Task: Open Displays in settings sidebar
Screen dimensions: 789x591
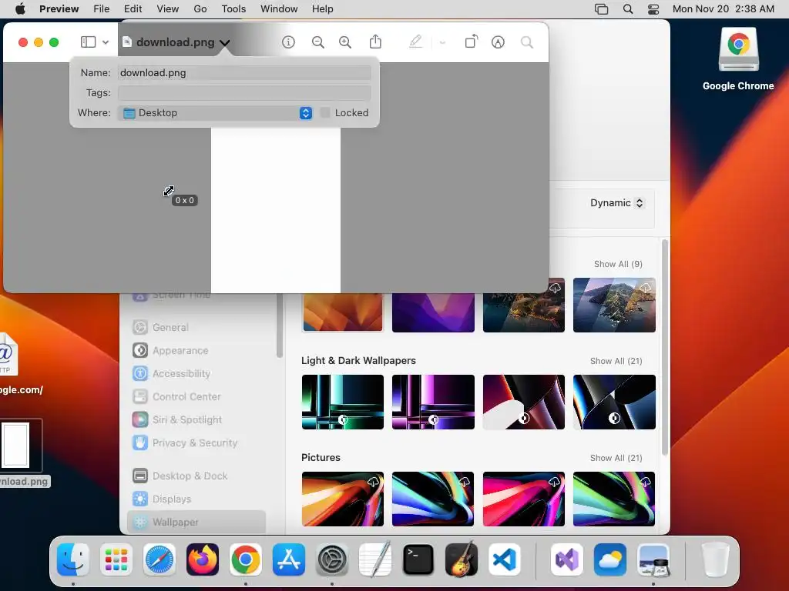Action: [197, 499]
